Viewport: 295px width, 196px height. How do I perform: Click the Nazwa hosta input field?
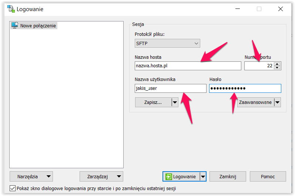pos(188,66)
